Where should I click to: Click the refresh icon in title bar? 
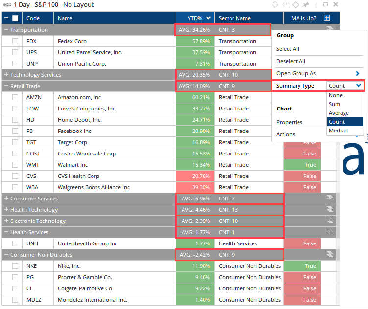coord(275,5)
